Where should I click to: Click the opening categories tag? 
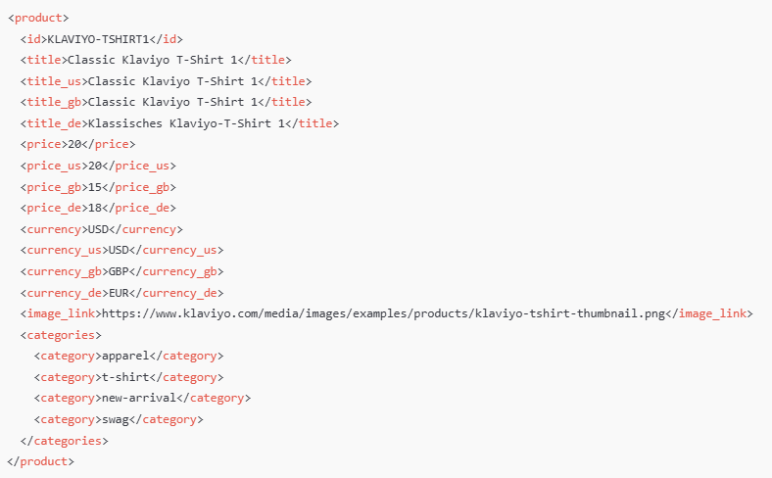[x=61, y=335]
